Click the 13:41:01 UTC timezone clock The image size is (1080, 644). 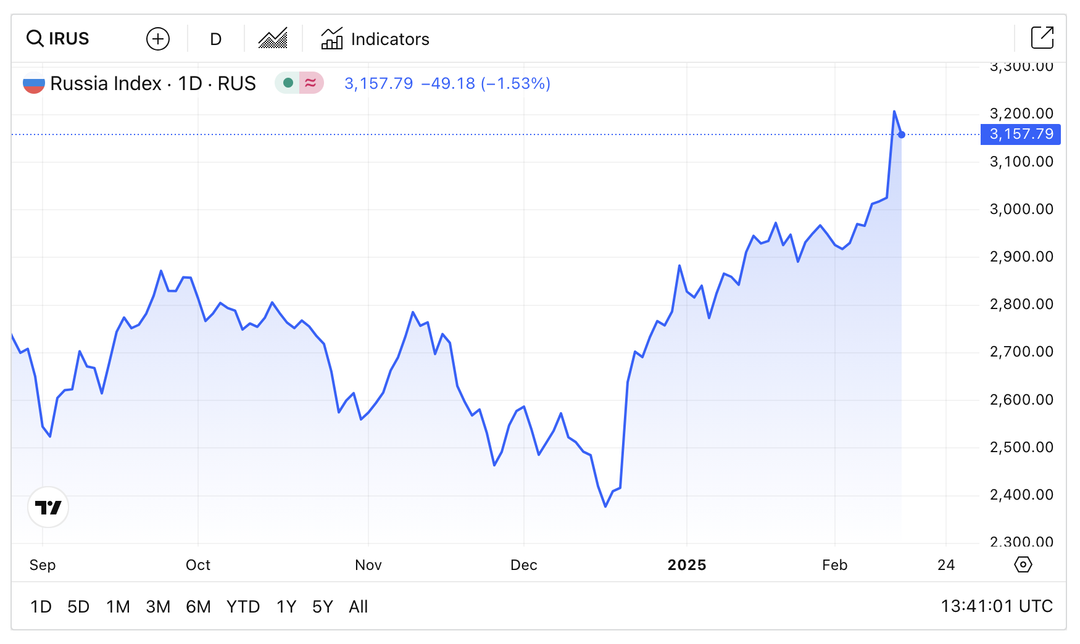click(997, 606)
